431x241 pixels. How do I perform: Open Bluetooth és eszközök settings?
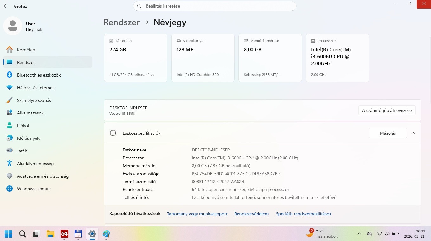point(39,75)
